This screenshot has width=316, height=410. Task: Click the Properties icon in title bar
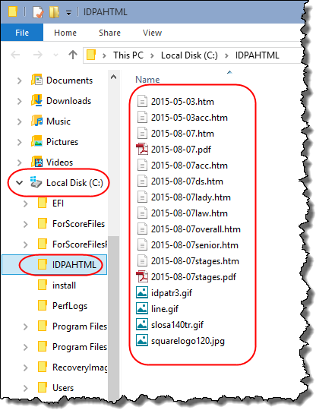38,12
